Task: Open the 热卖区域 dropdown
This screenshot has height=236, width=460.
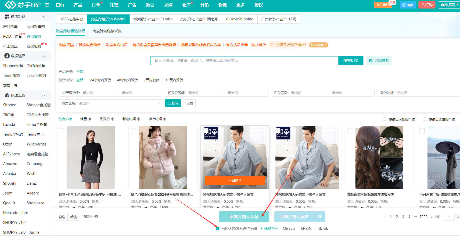Action: (110, 103)
